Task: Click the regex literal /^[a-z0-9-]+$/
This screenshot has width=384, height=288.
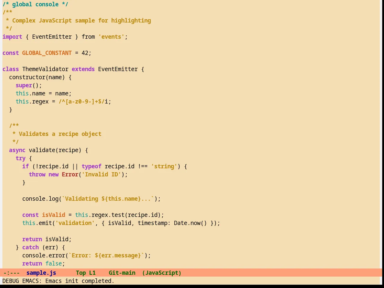Action: (82, 101)
